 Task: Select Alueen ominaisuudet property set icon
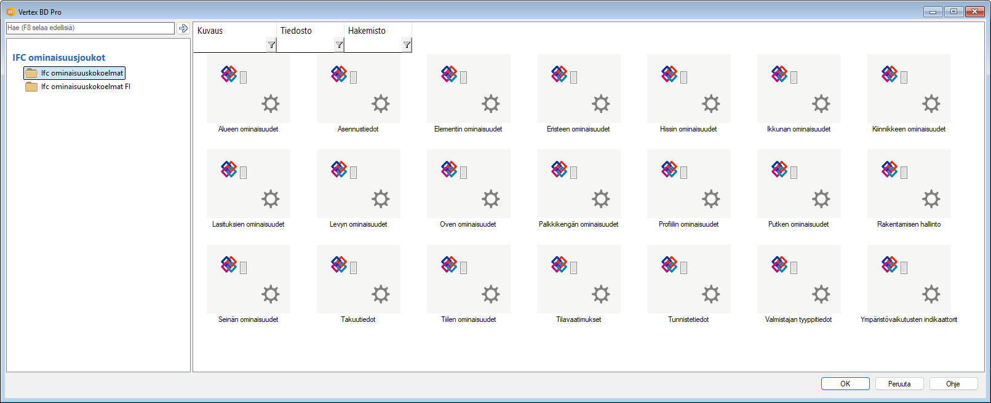point(249,88)
